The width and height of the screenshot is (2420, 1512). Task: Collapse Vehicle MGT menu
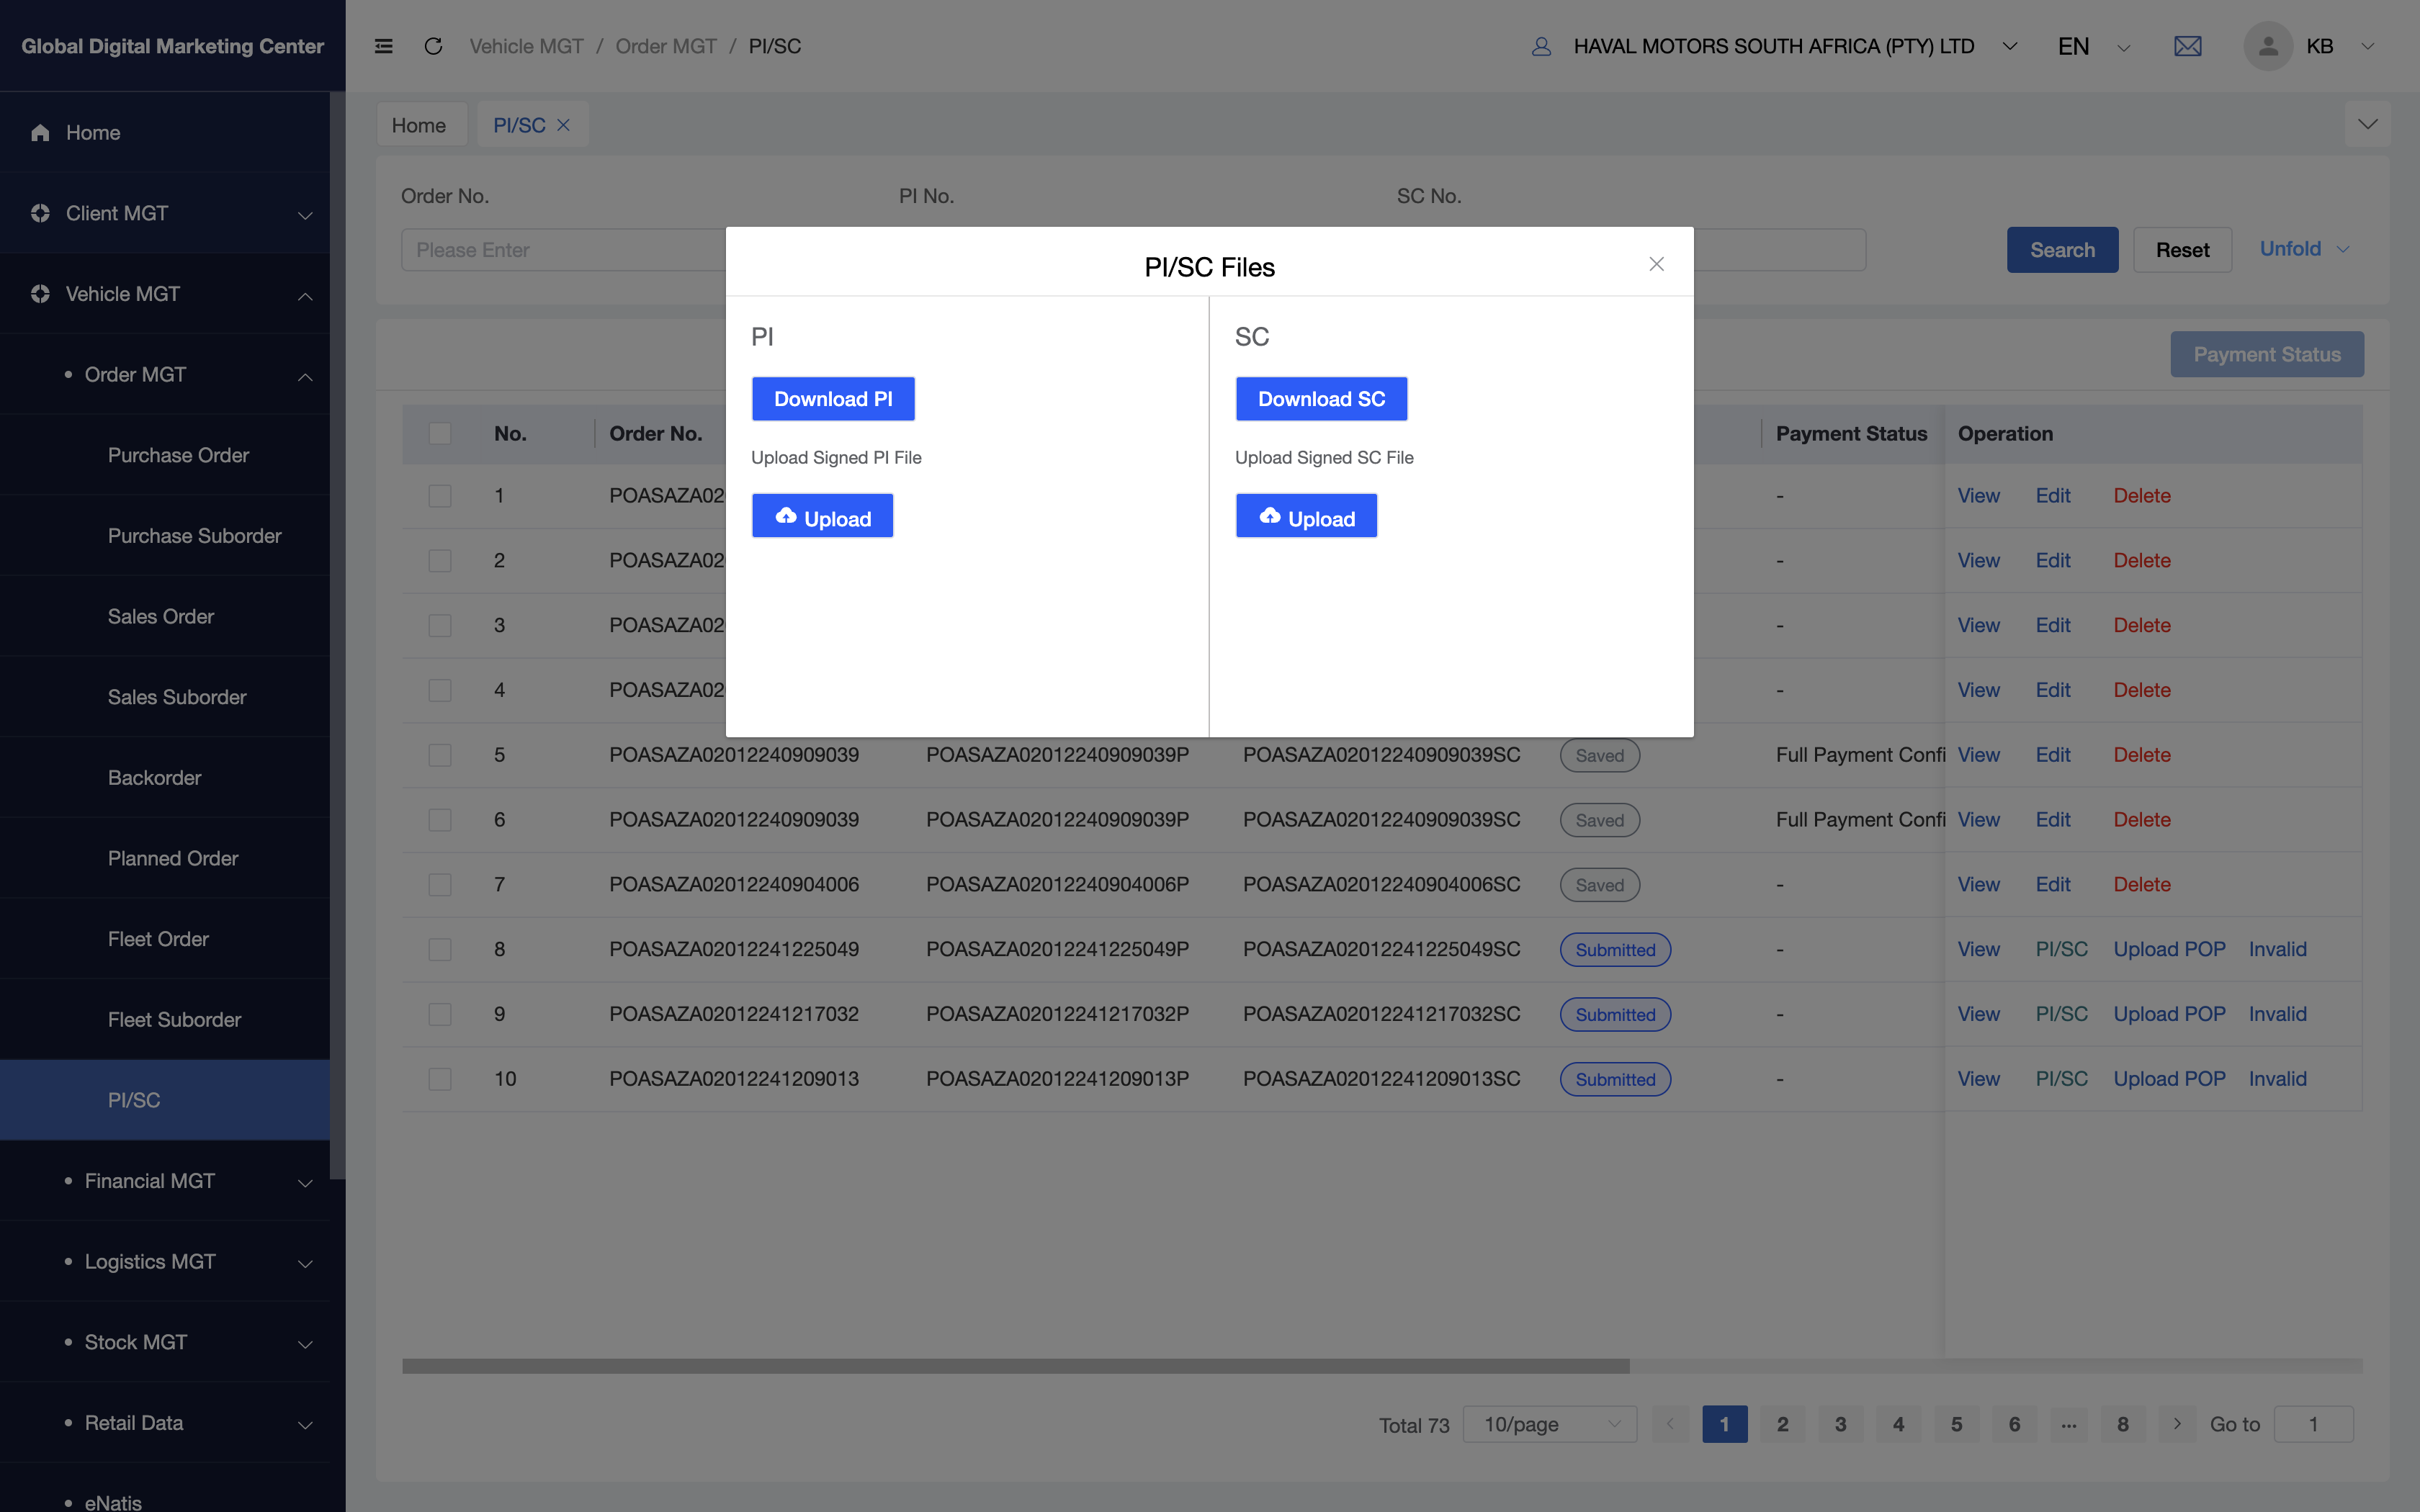click(x=305, y=296)
